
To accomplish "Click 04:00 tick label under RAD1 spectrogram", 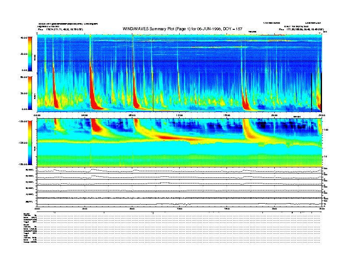I will click(x=85, y=115).
